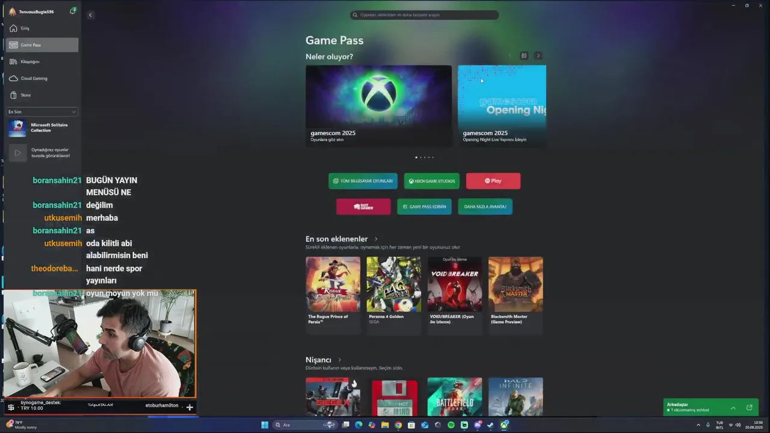Viewport: 770px width, 433px height.
Task: Open Store in sidebar
Action: tap(42, 95)
